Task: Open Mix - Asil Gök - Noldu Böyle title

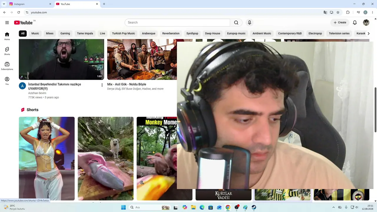Action: click(127, 84)
